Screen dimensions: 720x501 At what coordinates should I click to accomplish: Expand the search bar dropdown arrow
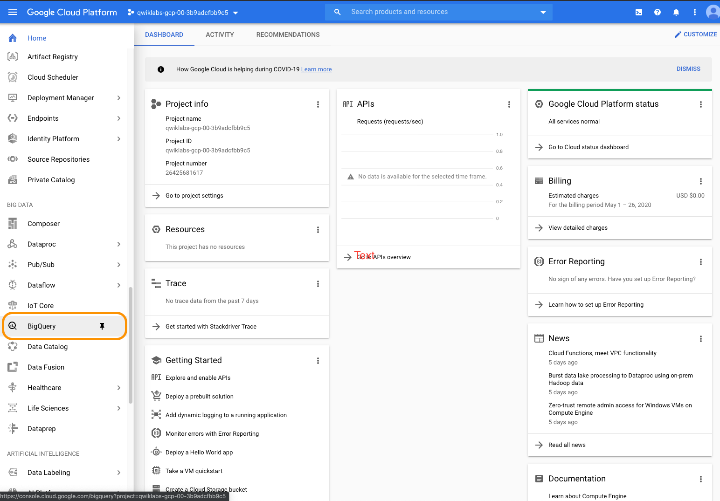point(543,12)
